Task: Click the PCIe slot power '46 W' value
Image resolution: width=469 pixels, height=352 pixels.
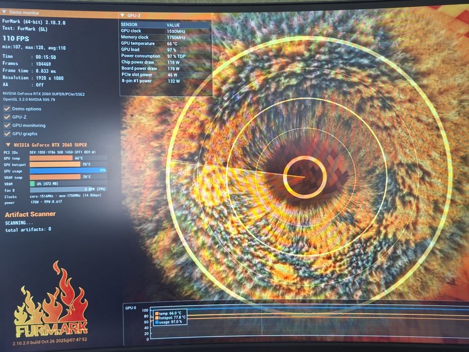Action: pos(172,75)
